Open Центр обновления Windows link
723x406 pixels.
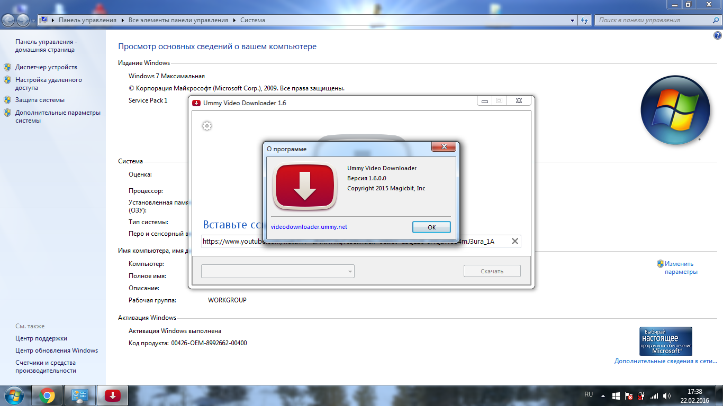57,350
